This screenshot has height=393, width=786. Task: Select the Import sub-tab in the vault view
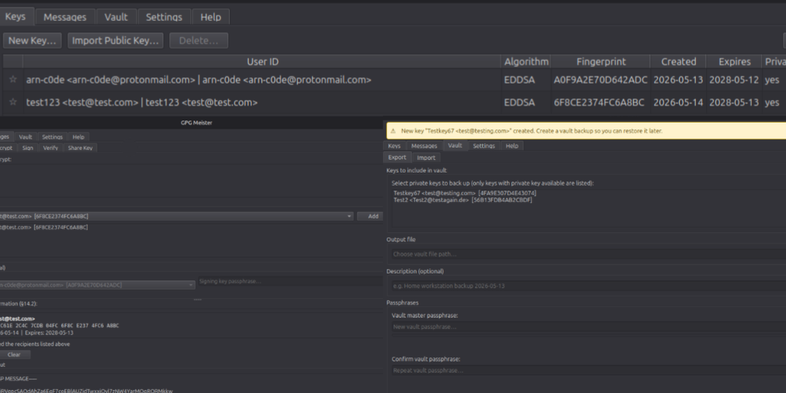coord(426,157)
